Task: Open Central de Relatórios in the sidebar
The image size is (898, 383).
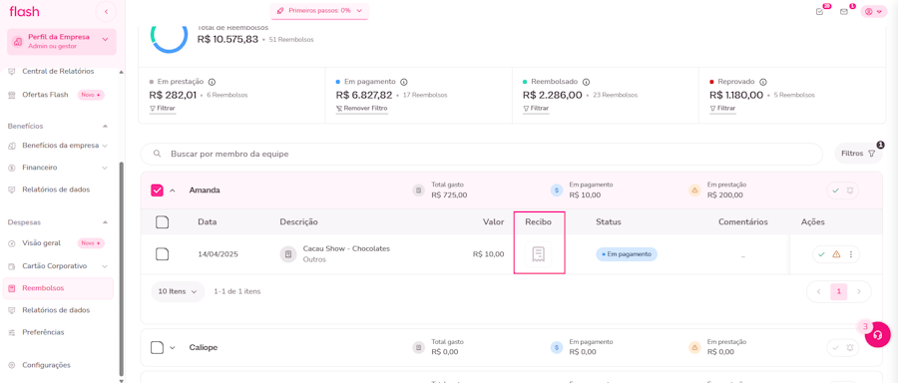Action: click(x=58, y=71)
